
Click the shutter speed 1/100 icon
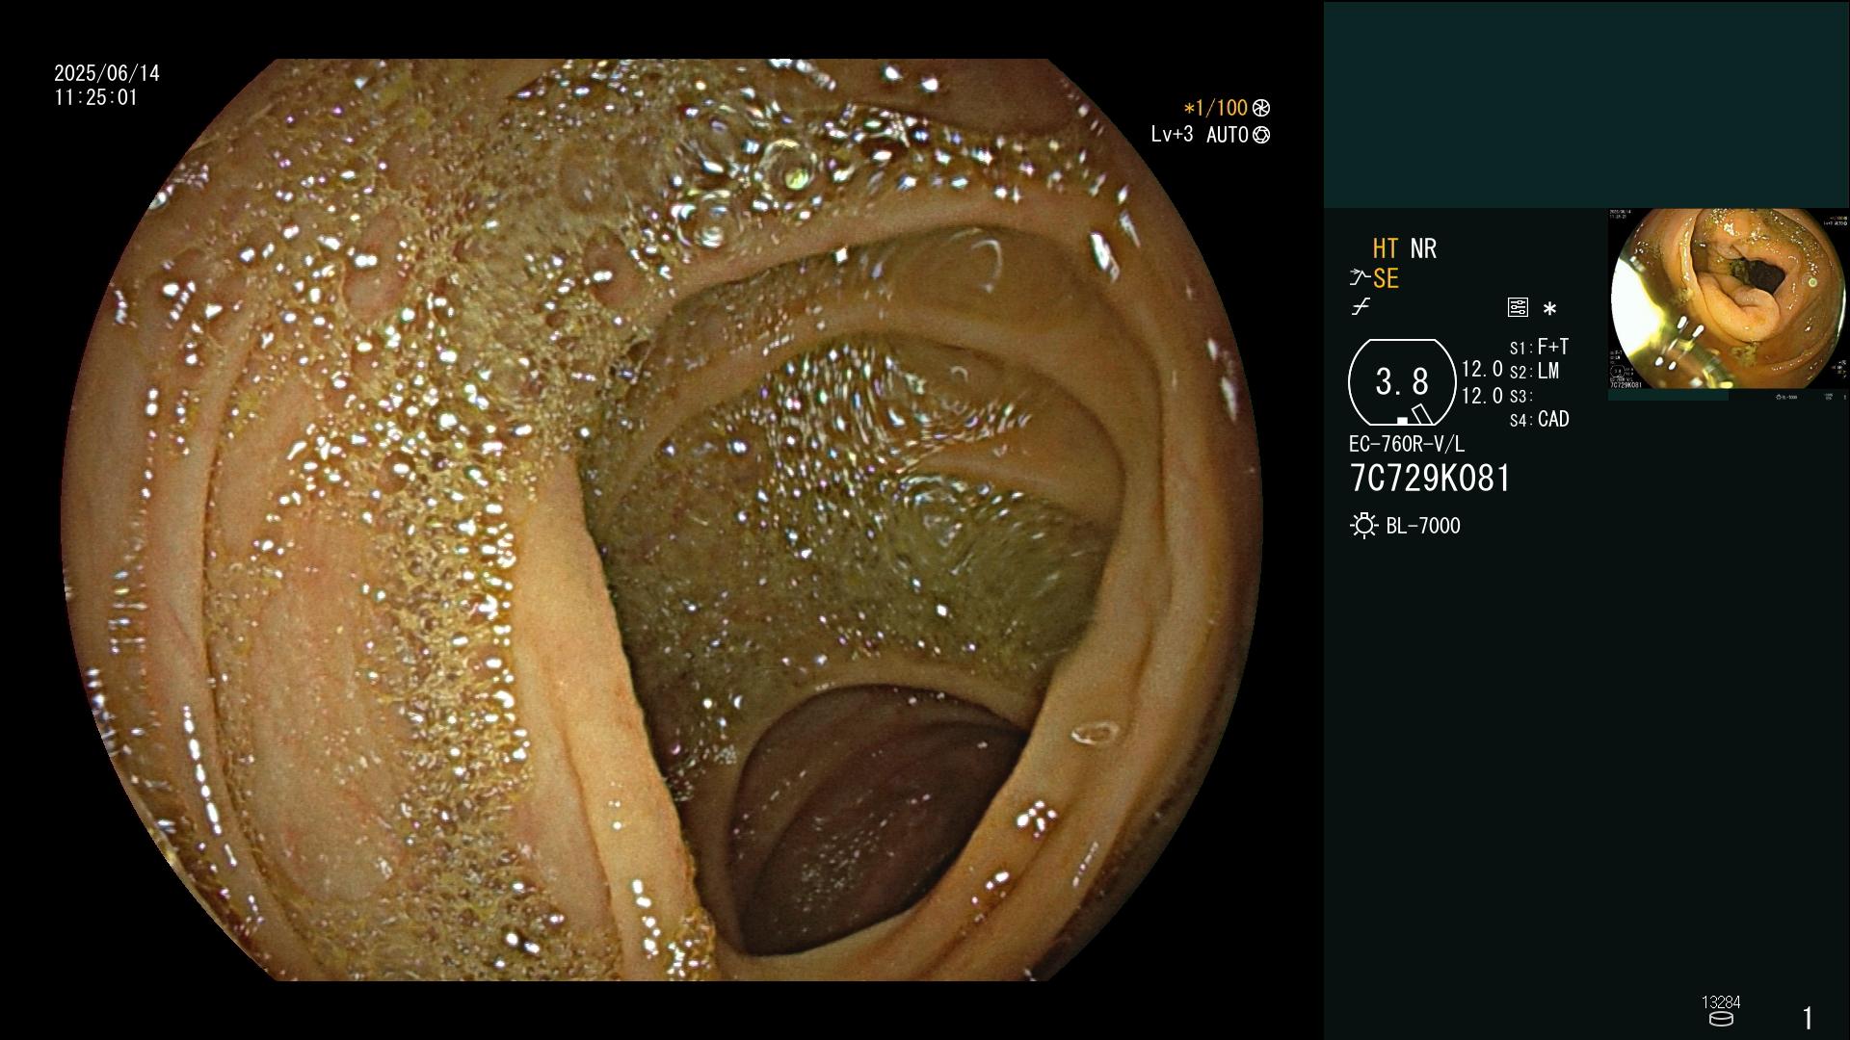coord(1261,109)
